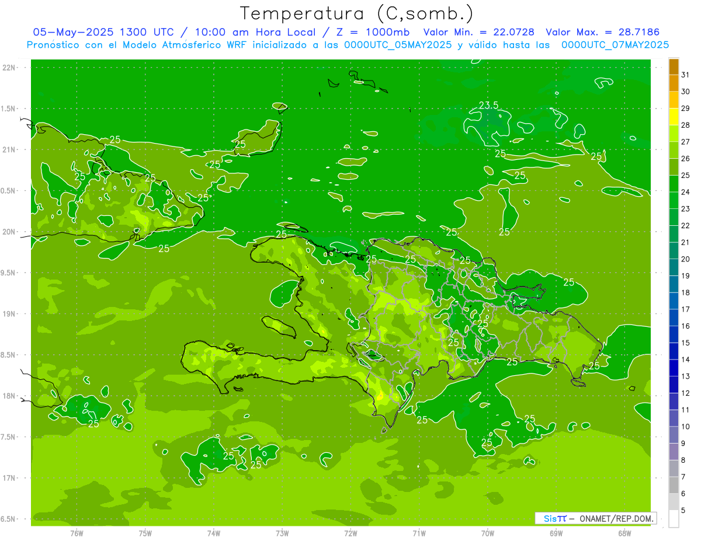Click the '19N' latitude label
This screenshot has height=541, width=701.
(10, 314)
